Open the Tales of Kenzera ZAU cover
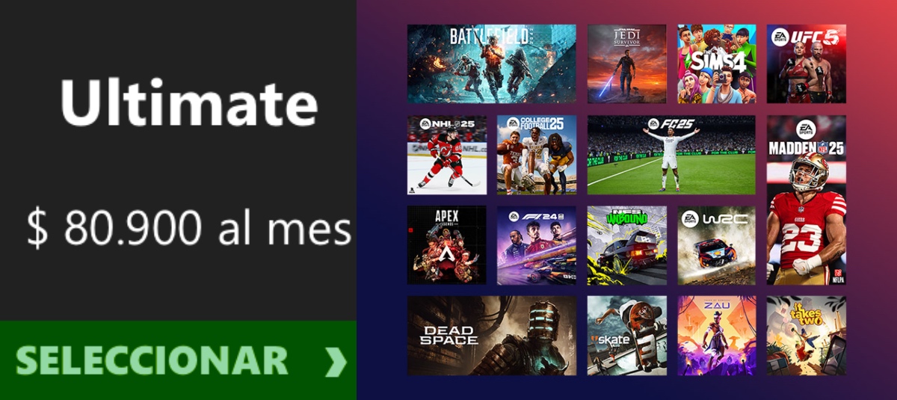Viewport: 897px width, 400px height. 716,336
